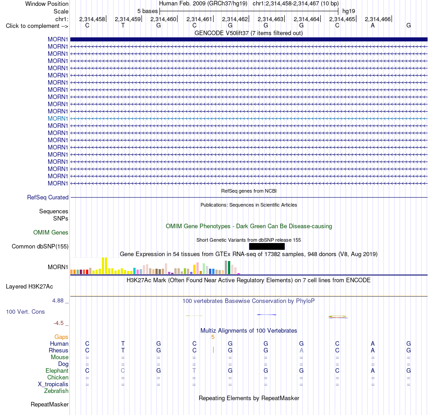This screenshot has height=415, width=428.
Task: Click the GENCODE V50lift37 track title
Action: coord(249,33)
